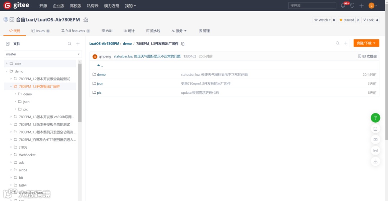
Task: Search files in the file tree panel
Action: click(x=70, y=44)
